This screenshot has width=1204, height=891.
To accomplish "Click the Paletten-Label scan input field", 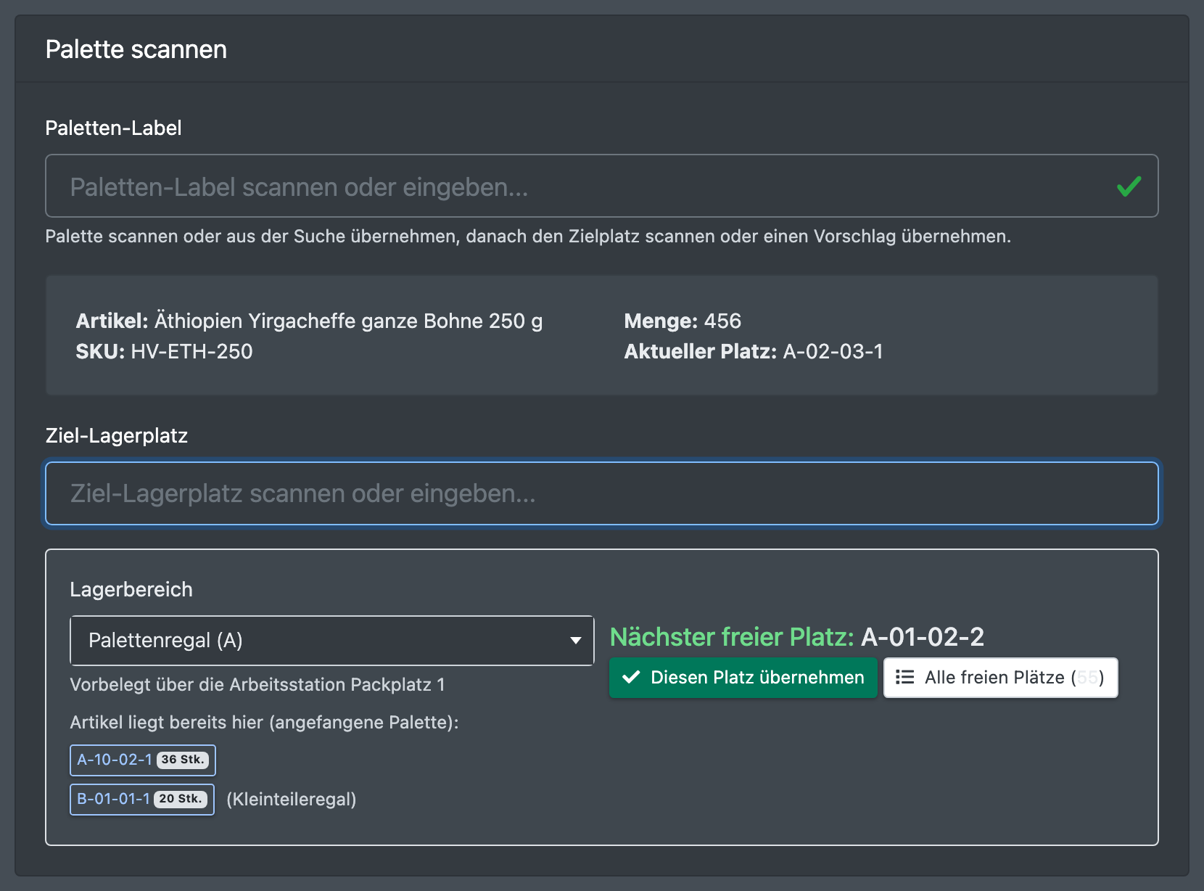I will tap(601, 186).
